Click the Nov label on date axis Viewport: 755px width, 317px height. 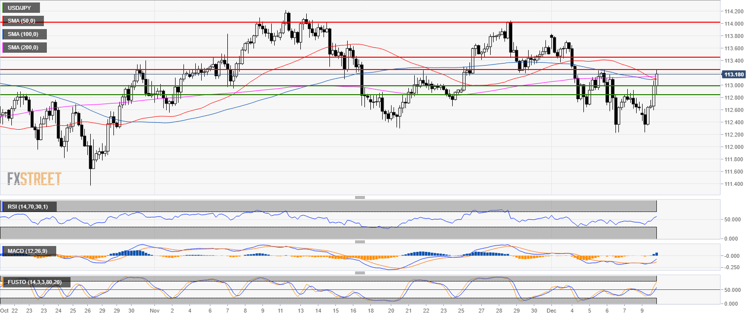point(155,311)
